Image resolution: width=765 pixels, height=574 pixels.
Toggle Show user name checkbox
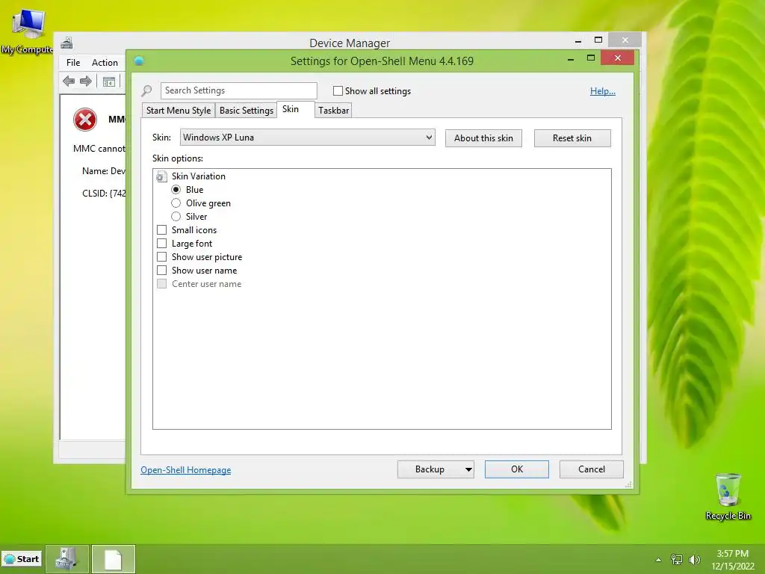click(x=161, y=270)
